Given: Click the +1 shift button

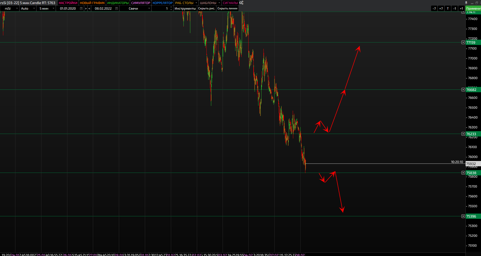Looking at the screenshot, I should tap(462, 8).
